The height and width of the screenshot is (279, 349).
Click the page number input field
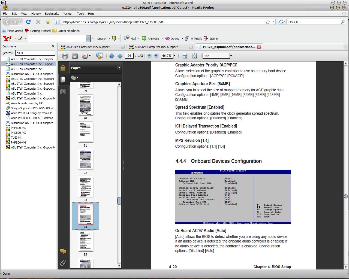(129, 56)
